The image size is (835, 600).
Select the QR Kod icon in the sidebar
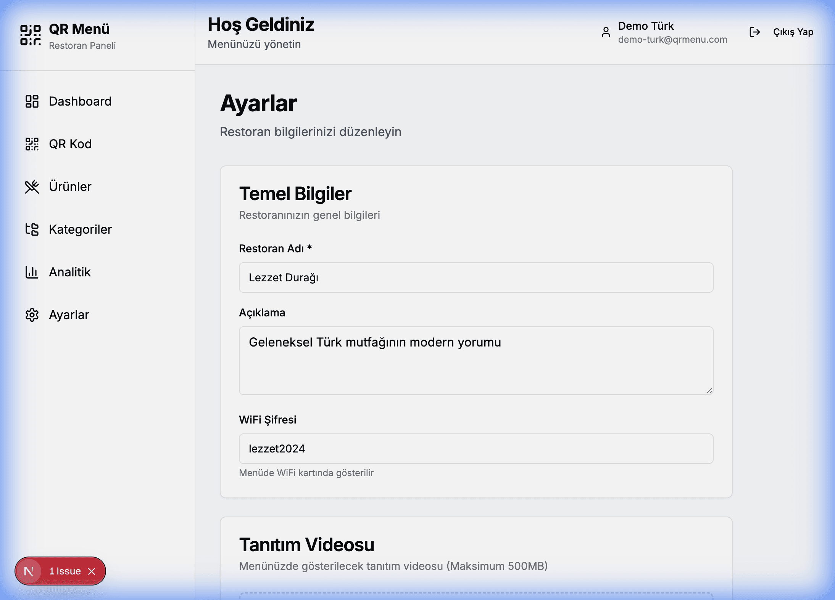coord(32,144)
